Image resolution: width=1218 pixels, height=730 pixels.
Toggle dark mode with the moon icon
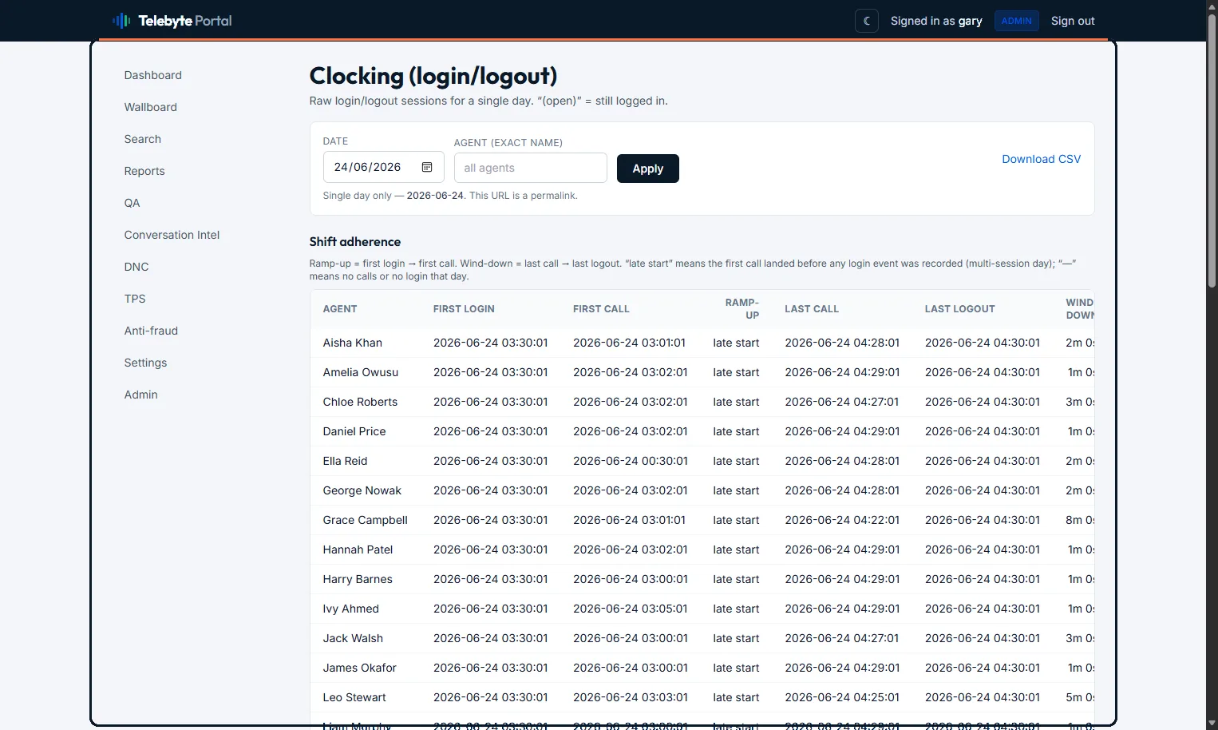[867, 21]
